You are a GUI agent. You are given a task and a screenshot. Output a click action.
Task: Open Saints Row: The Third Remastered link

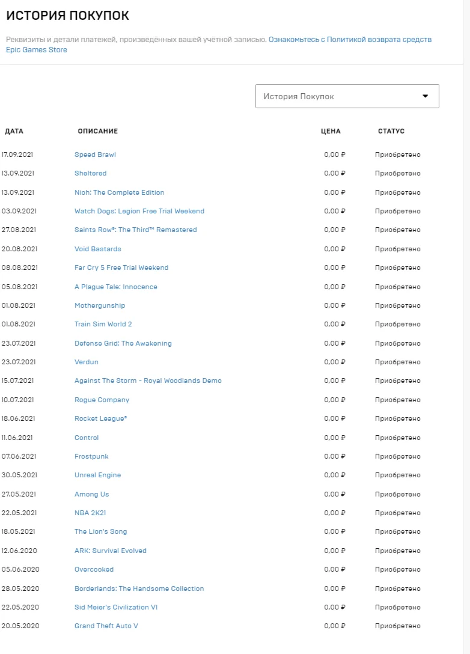135,230
